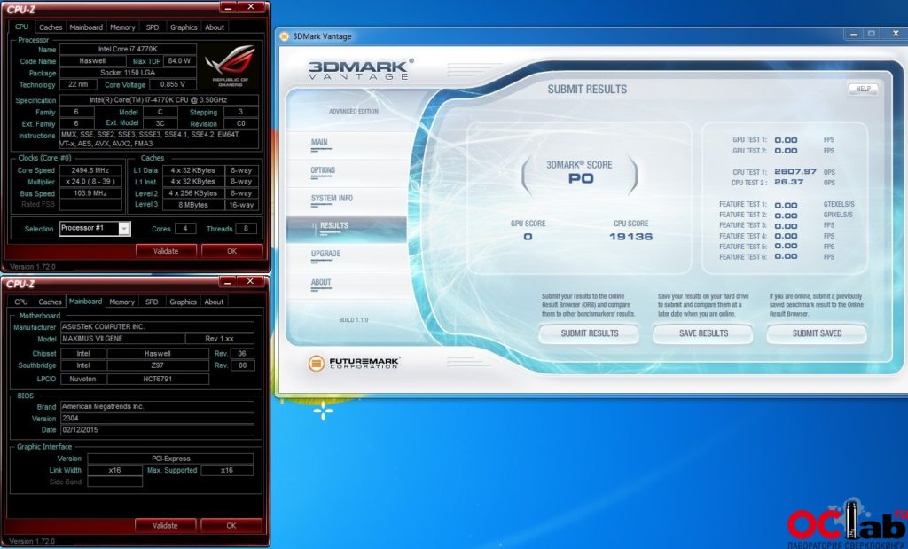Click Validate in top CPU-Z window
The image size is (908, 549).
[166, 251]
